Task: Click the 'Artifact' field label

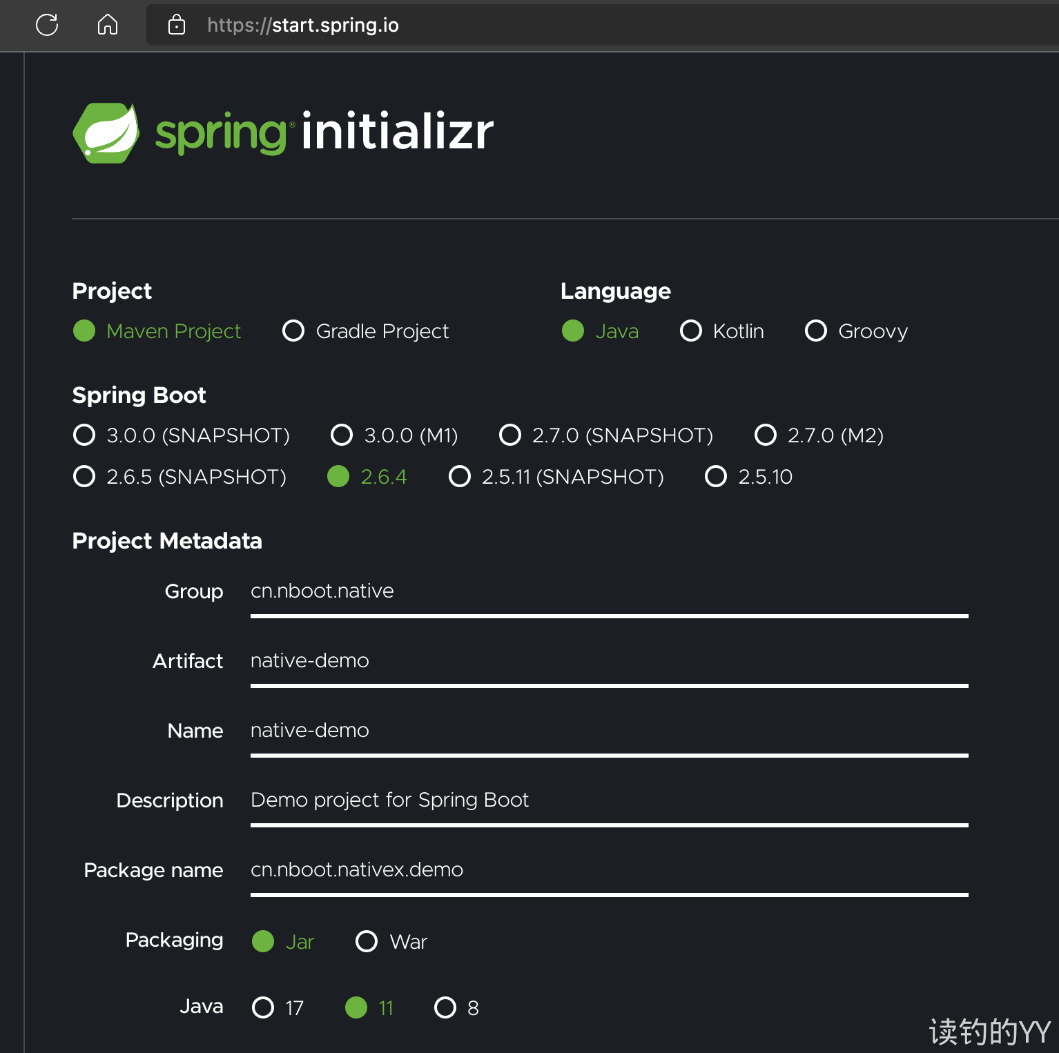Action: click(x=188, y=661)
